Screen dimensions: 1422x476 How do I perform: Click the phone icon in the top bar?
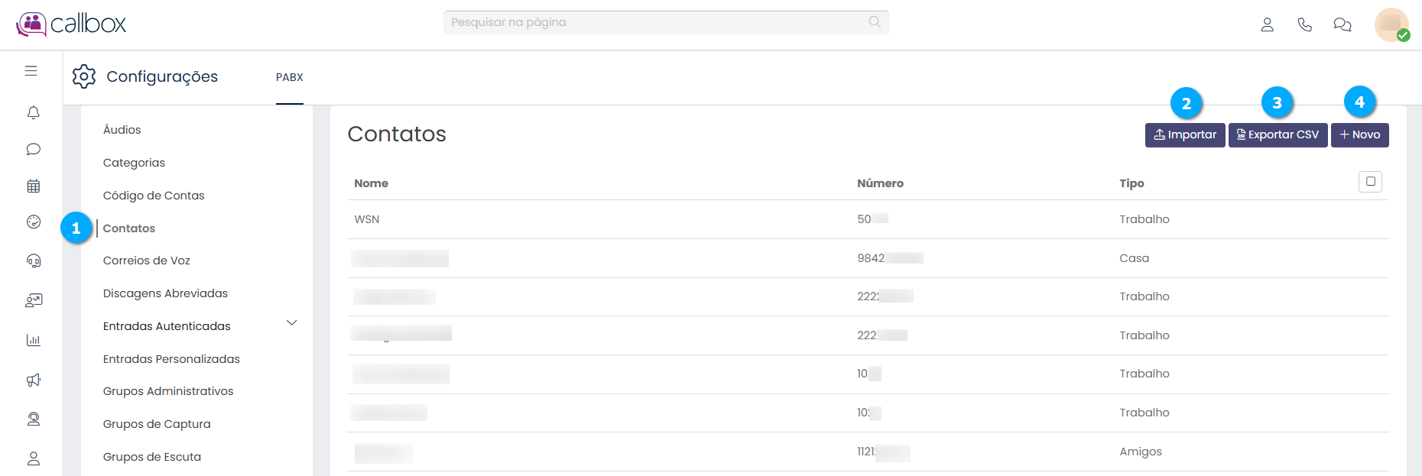(x=1304, y=24)
